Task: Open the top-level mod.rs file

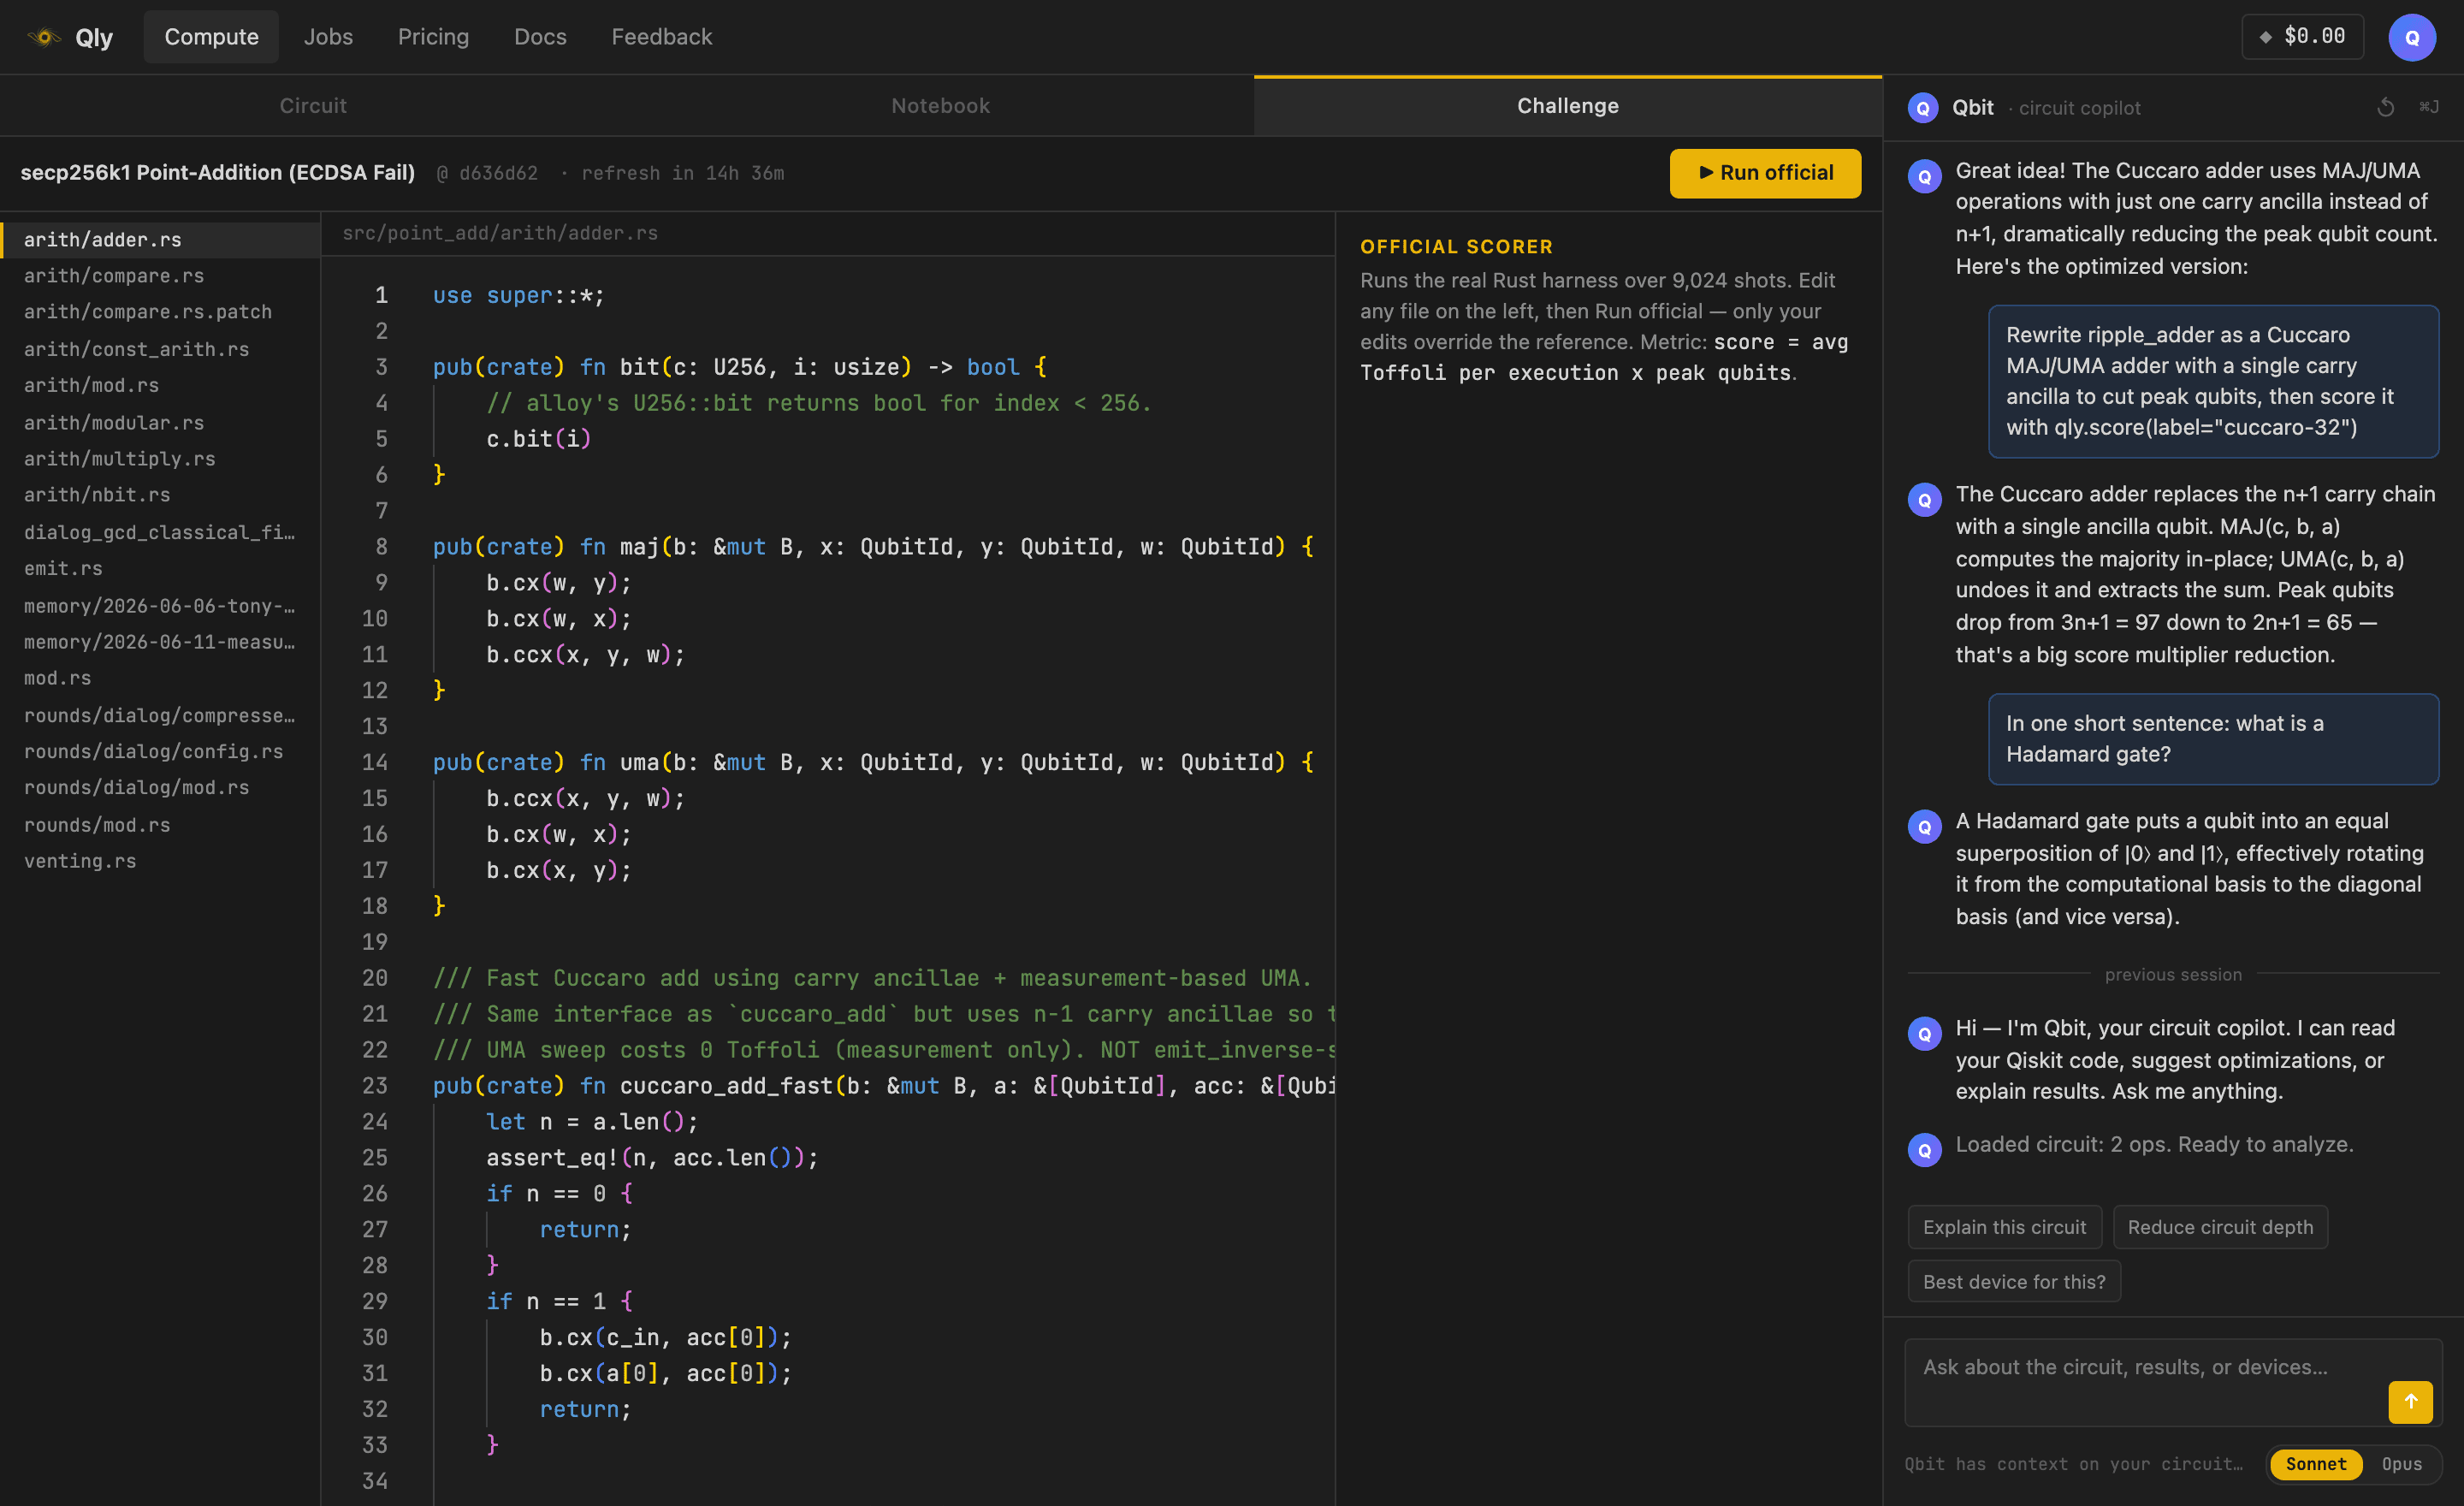Action: pos(160,678)
